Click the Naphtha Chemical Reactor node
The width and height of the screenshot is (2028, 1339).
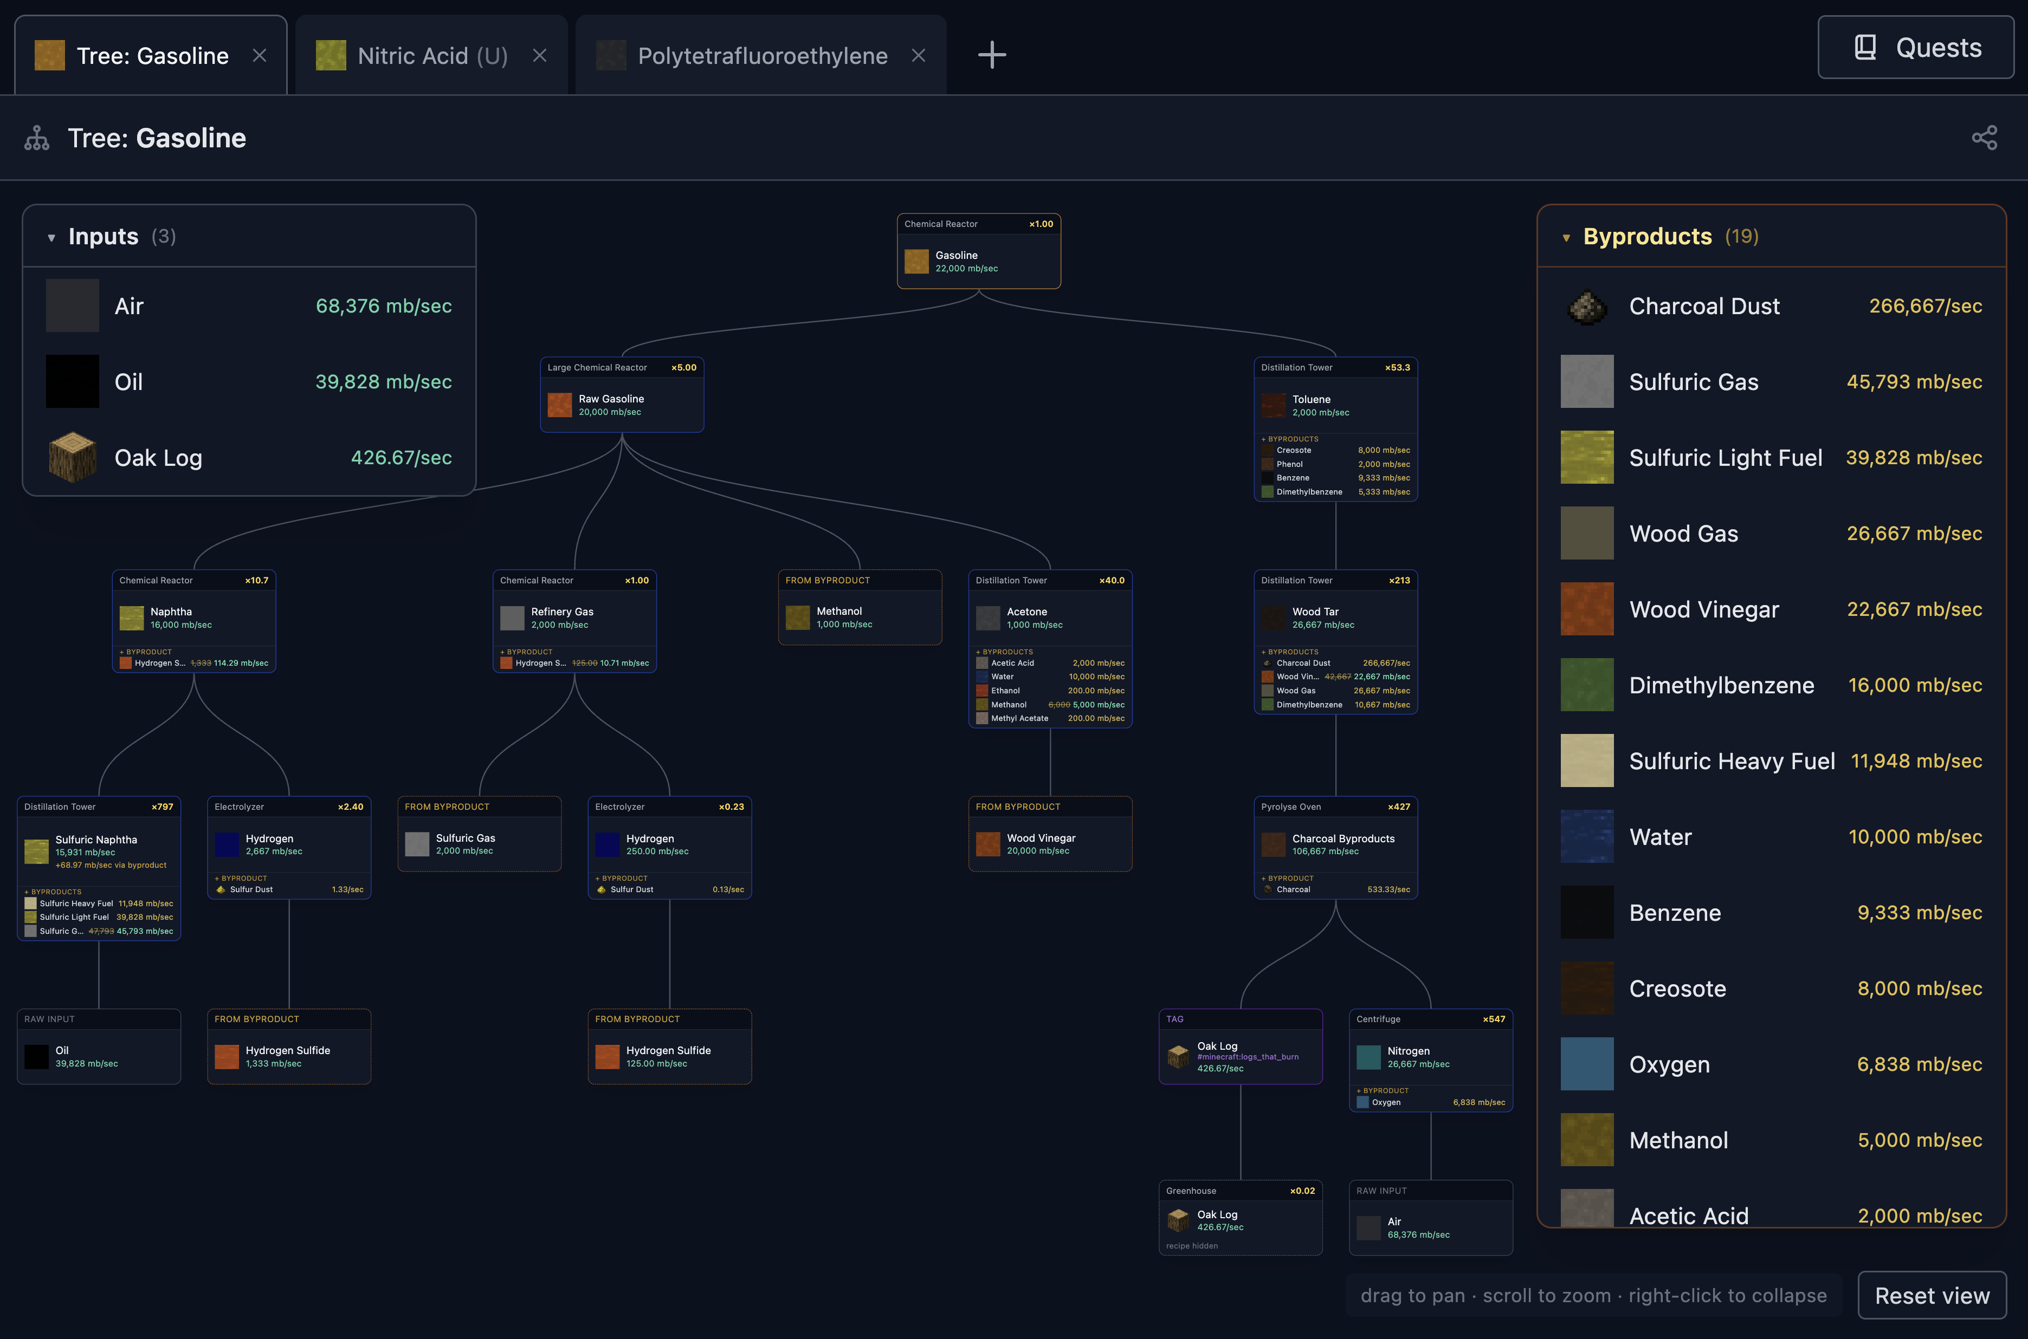pos(194,621)
